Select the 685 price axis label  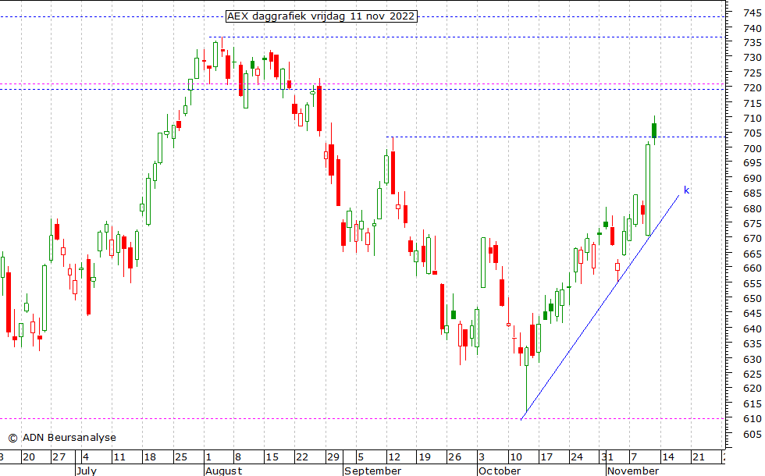pos(752,194)
